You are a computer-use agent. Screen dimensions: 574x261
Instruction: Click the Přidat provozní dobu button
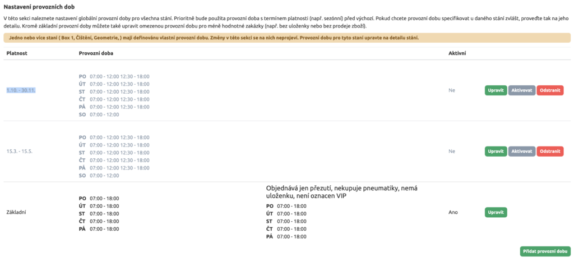(545, 251)
